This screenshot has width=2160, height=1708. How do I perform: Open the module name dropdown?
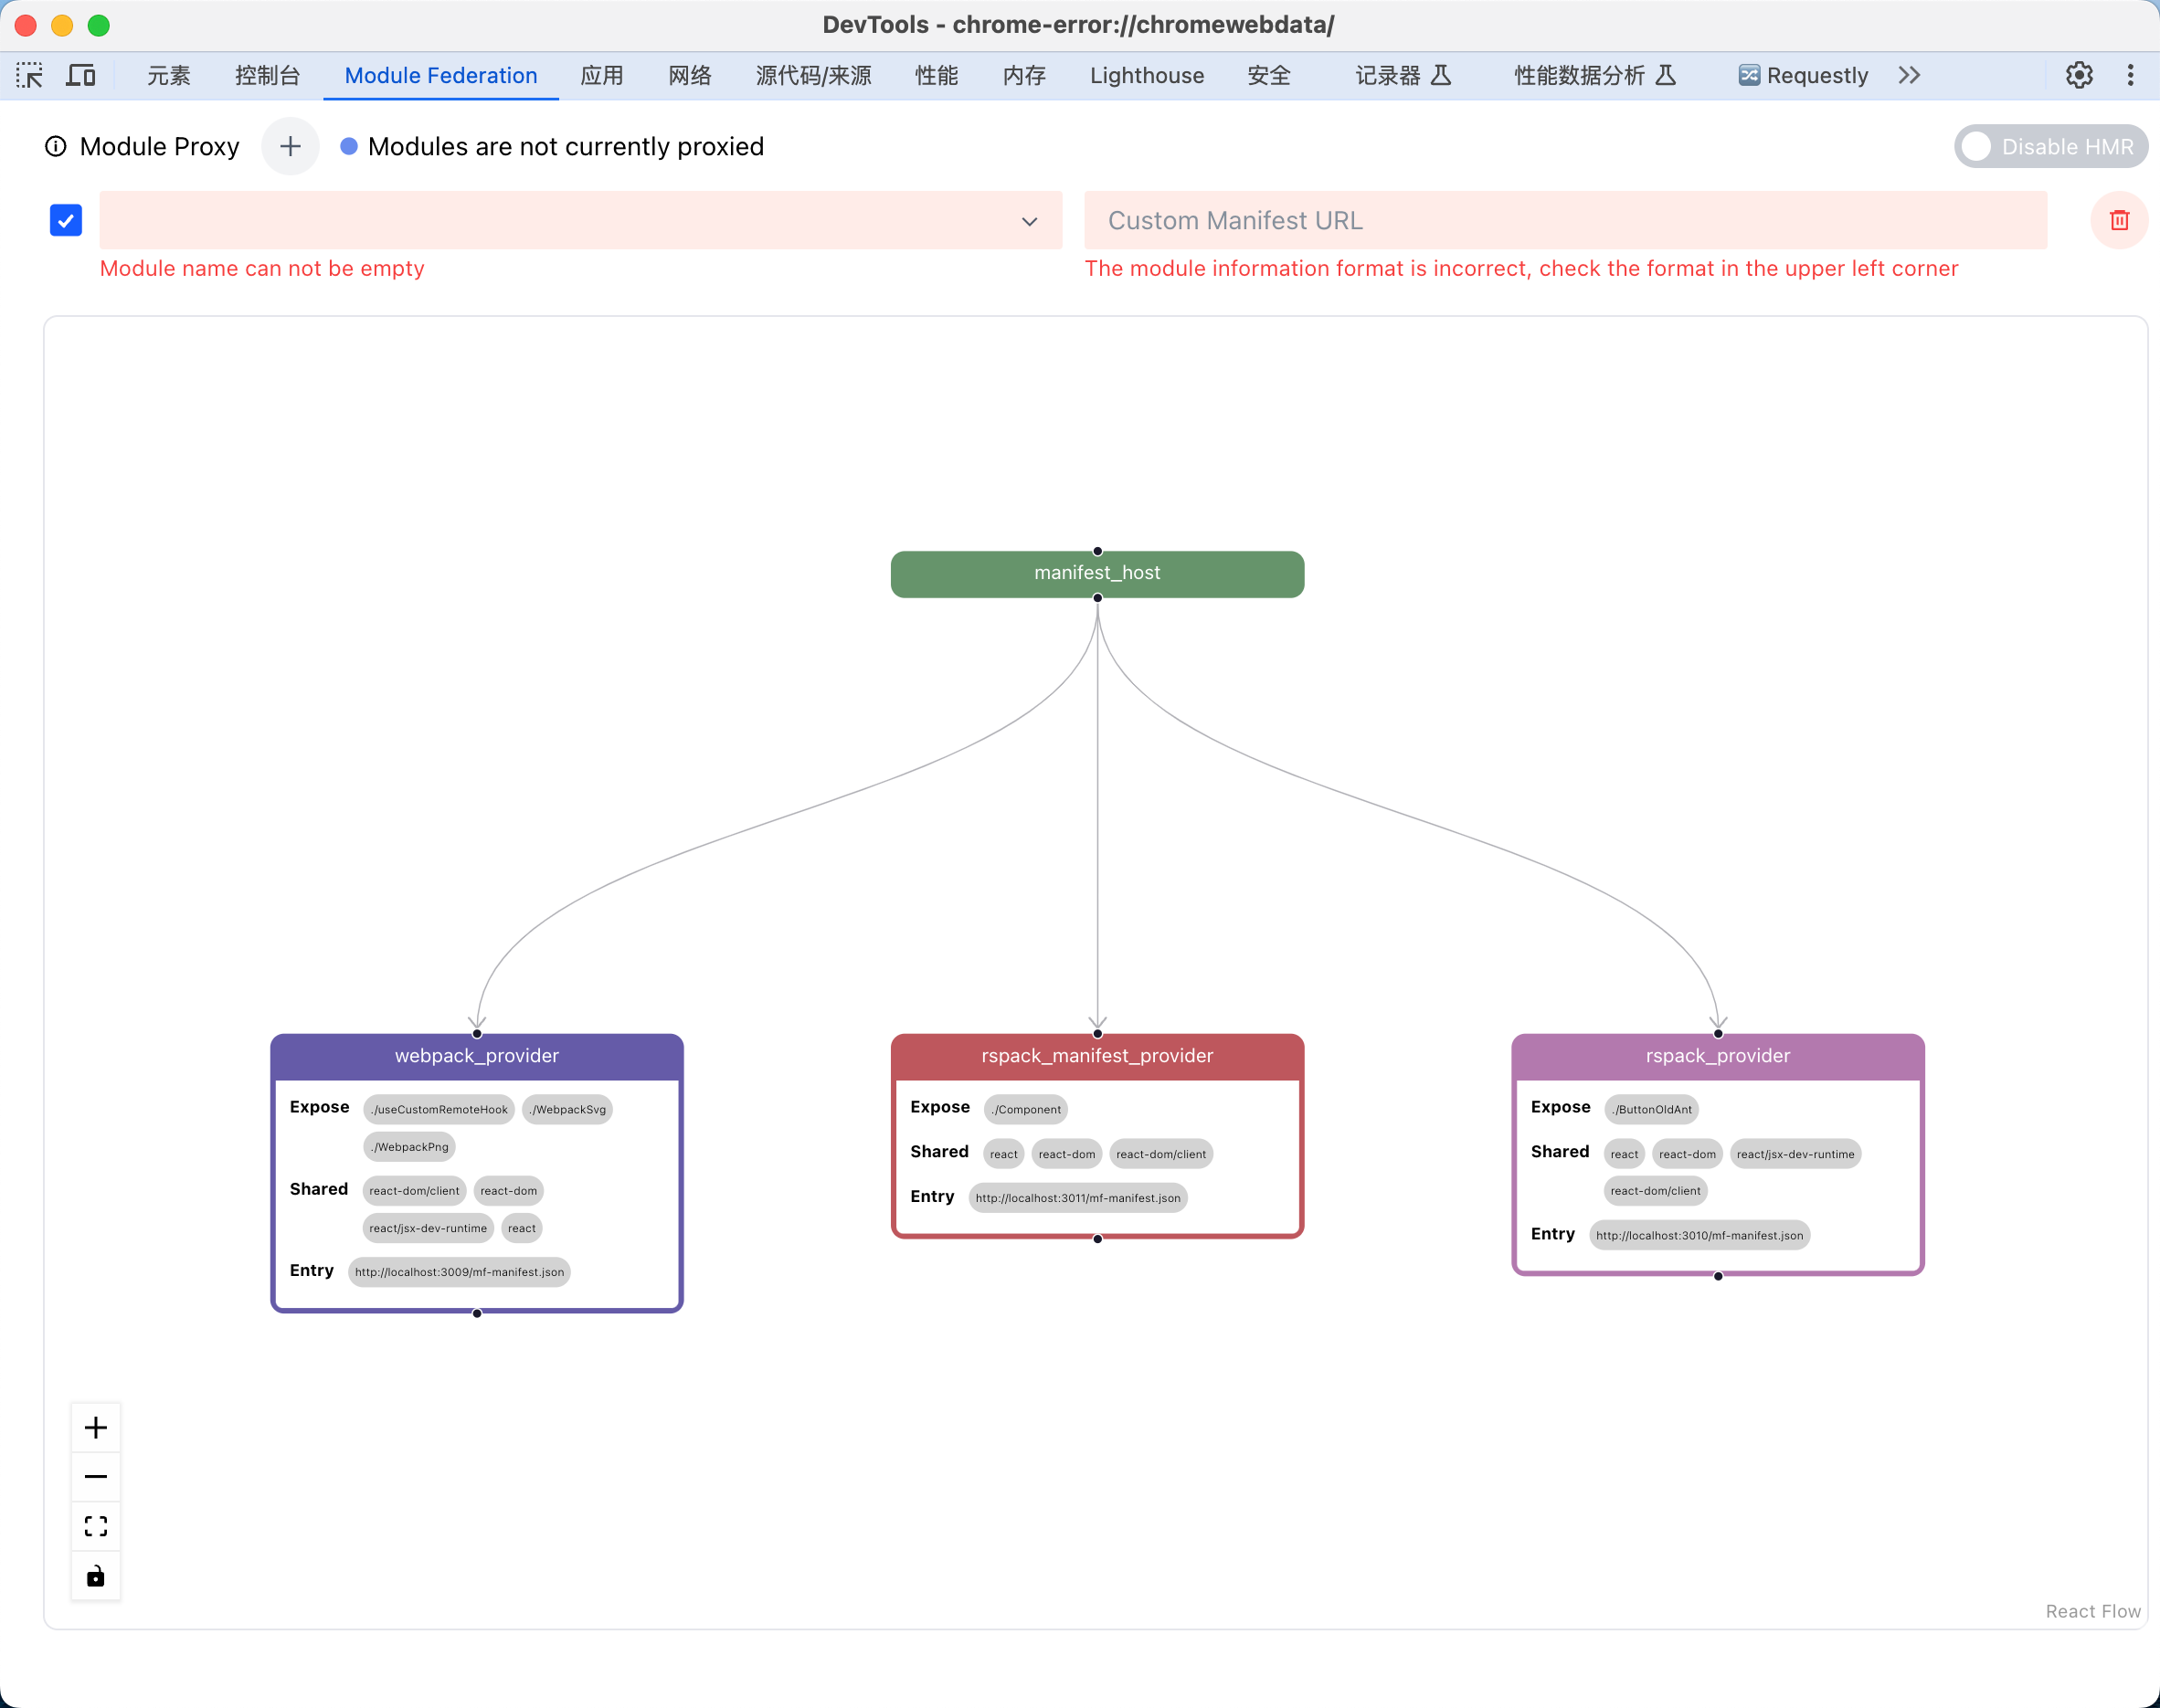[580, 221]
